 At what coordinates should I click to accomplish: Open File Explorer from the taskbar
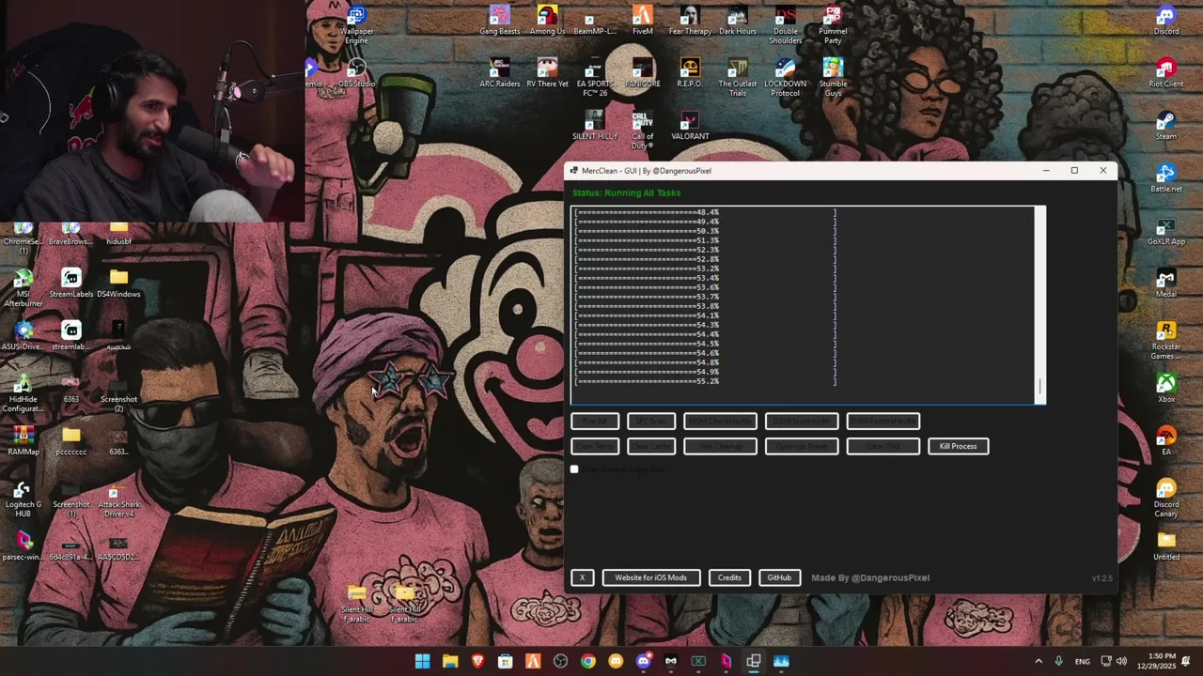tap(450, 661)
